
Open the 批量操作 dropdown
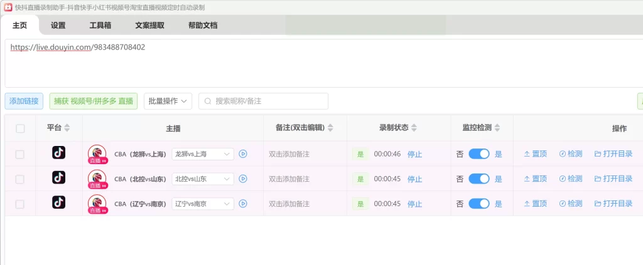coord(168,101)
